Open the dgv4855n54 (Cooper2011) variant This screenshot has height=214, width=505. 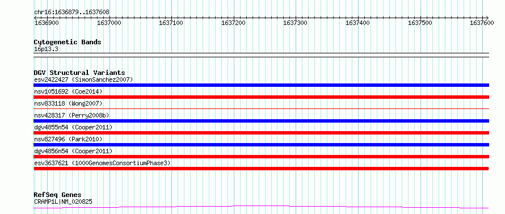point(73,127)
